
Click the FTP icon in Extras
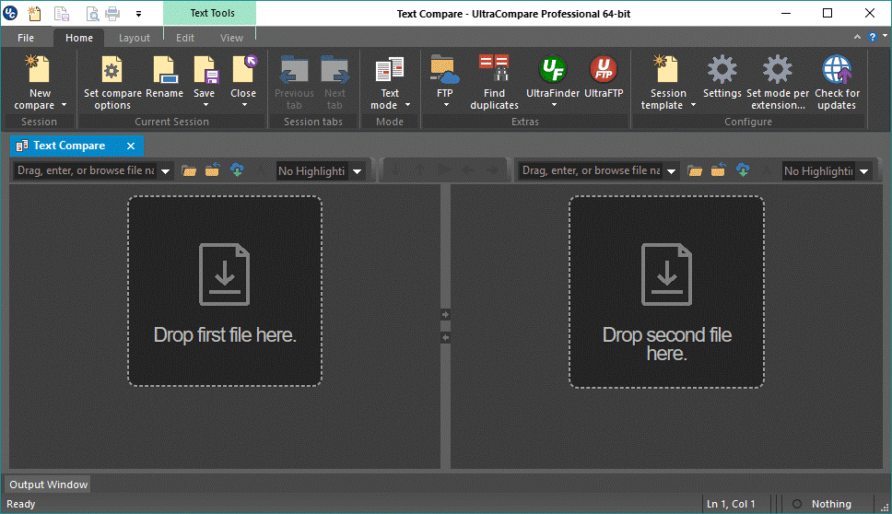[444, 69]
